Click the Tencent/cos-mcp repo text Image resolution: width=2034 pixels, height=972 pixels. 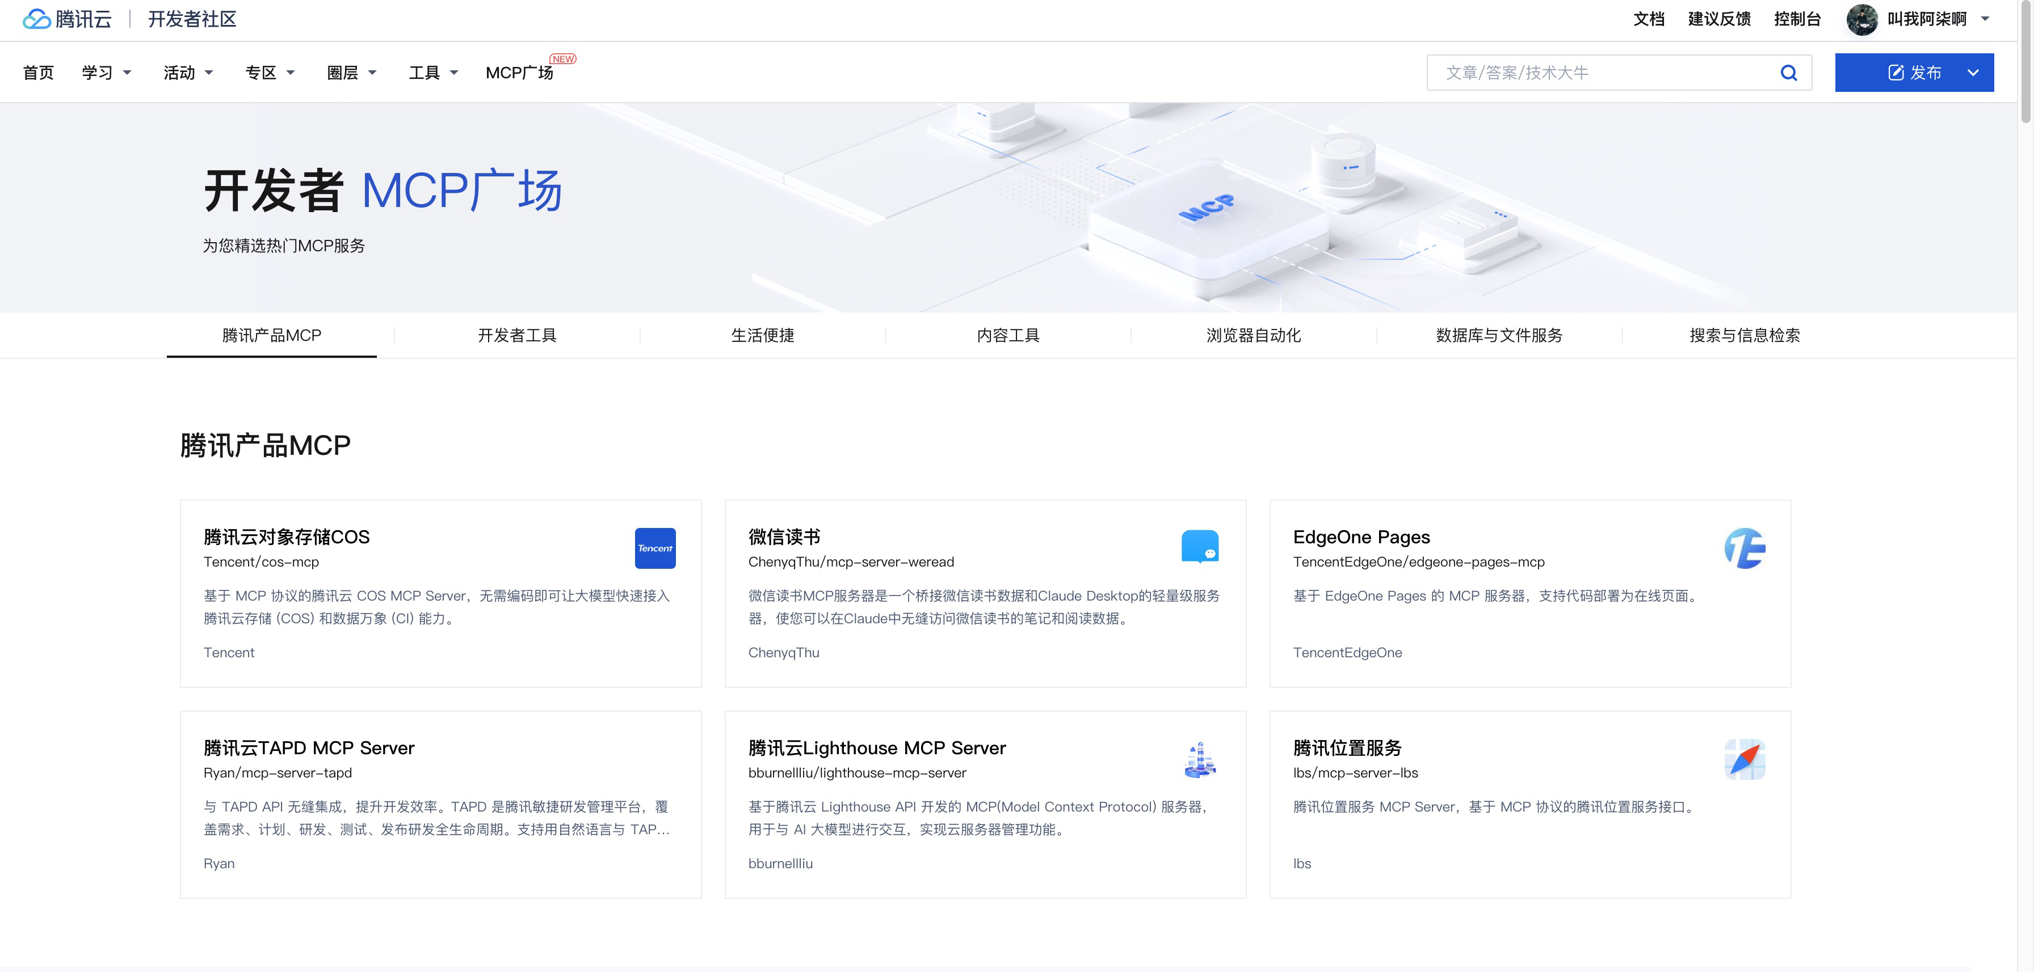click(262, 562)
